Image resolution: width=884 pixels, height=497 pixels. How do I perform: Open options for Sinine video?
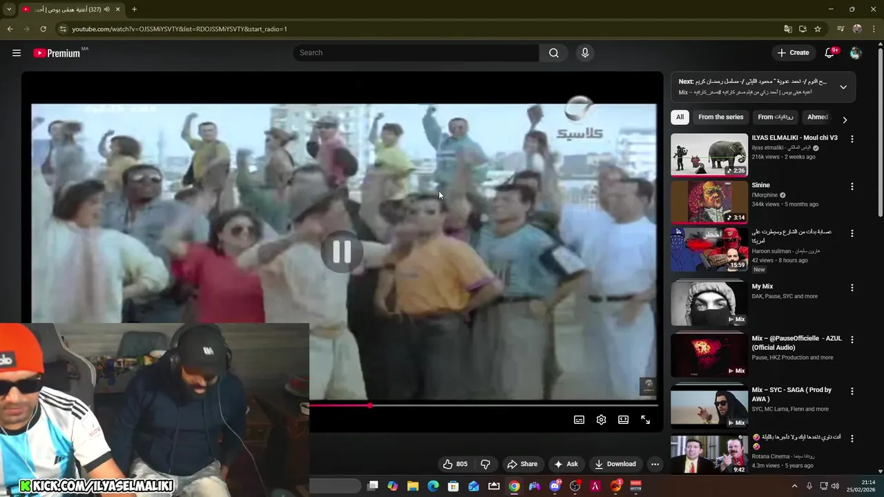(852, 186)
